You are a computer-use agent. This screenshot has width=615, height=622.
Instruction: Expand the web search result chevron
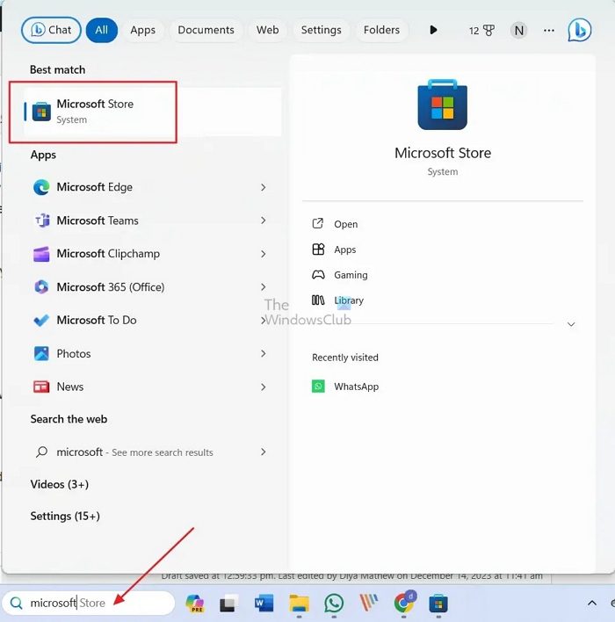[264, 452]
